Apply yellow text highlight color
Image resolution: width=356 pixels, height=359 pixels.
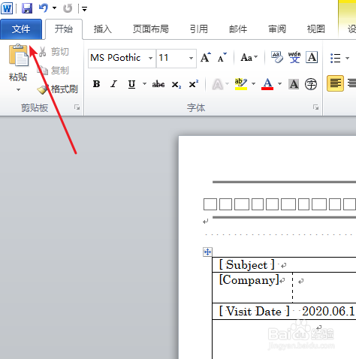point(241,84)
